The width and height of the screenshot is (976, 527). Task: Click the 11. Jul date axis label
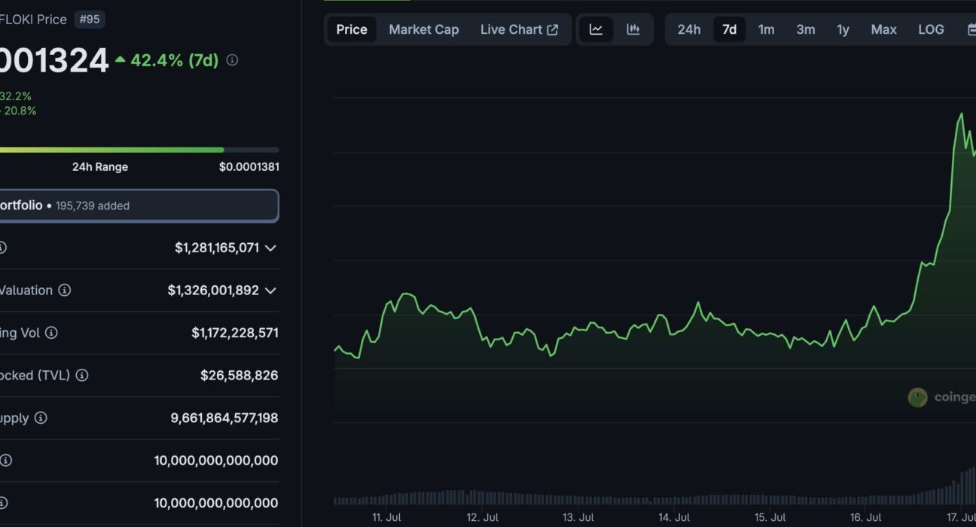click(386, 517)
